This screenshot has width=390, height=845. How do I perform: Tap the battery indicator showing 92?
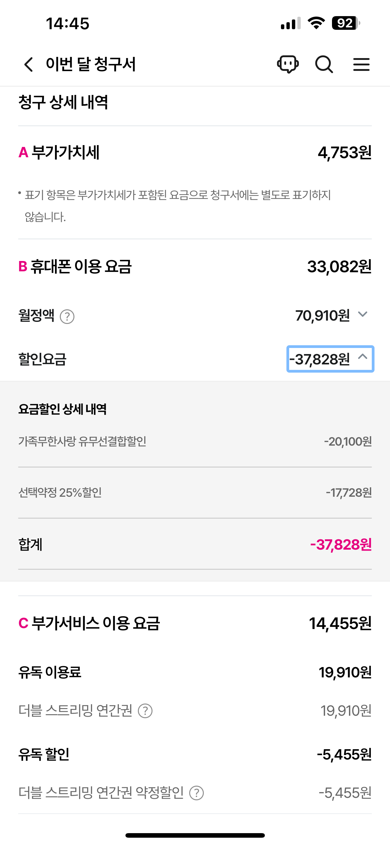tap(345, 23)
